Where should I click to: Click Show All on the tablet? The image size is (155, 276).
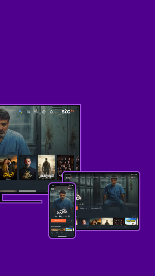click(134, 216)
